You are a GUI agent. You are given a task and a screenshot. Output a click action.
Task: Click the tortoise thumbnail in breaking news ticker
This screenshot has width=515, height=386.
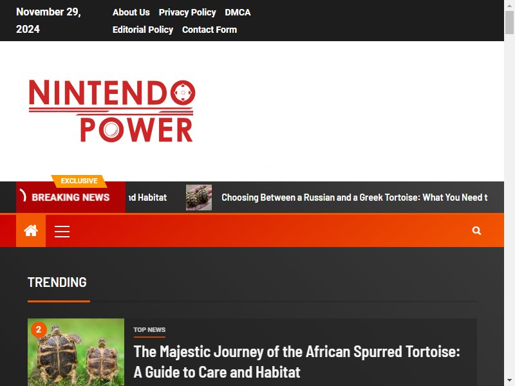(199, 198)
